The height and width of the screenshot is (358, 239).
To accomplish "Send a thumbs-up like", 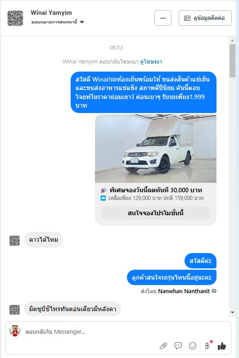I will (221, 346).
